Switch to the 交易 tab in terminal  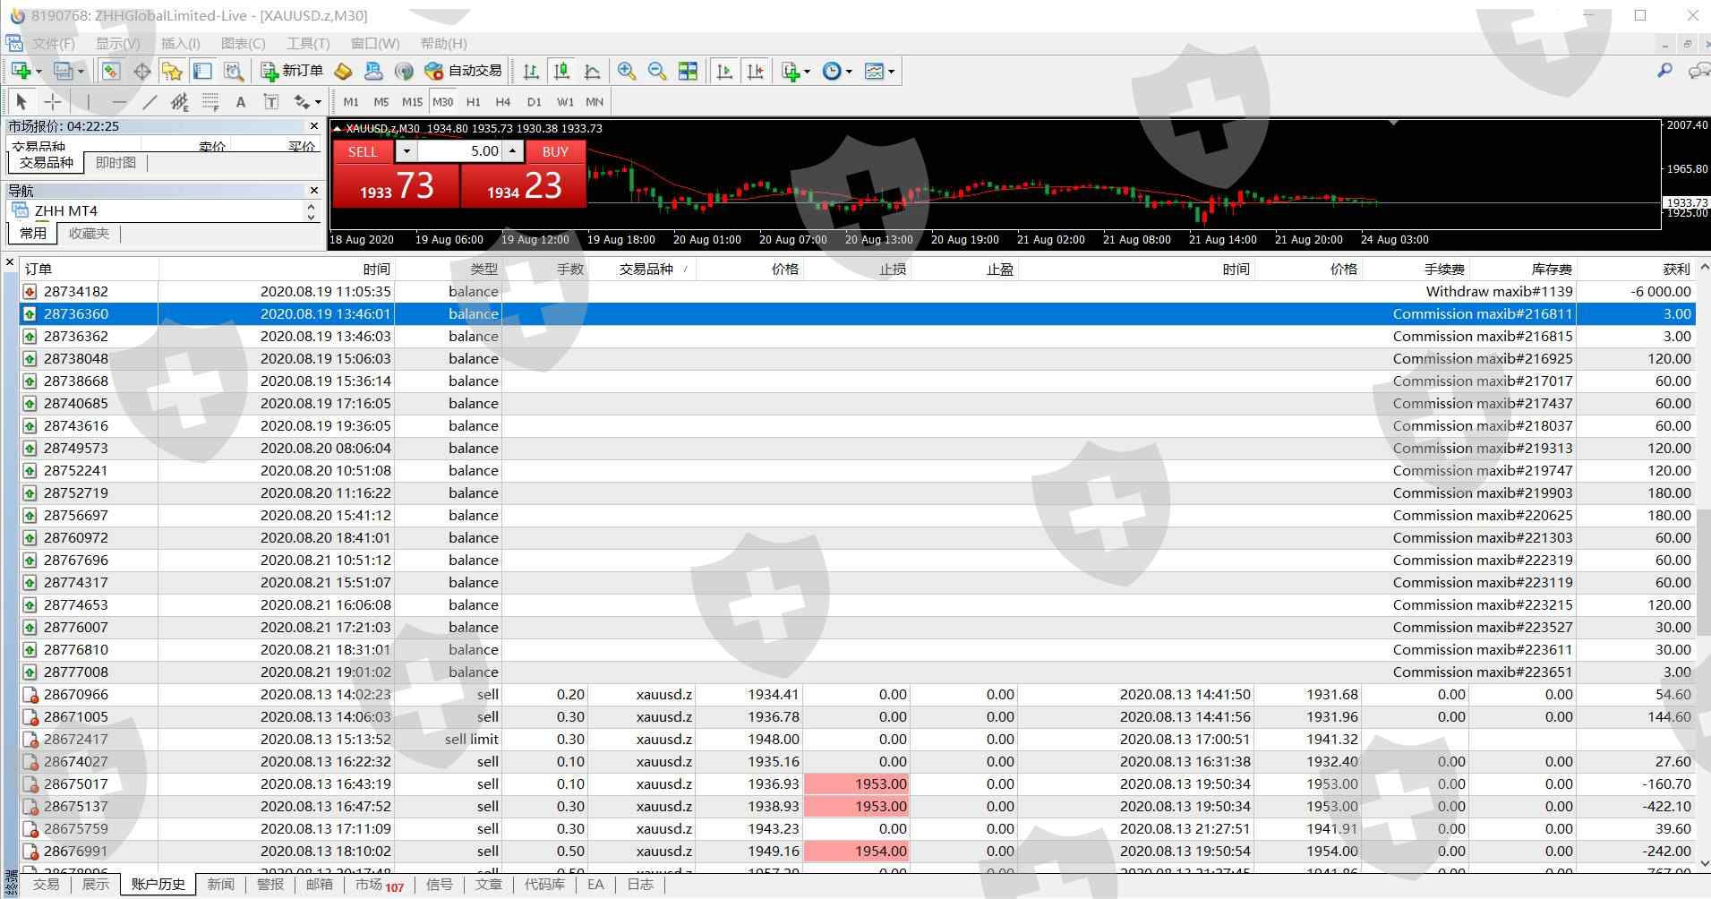(x=46, y=885)
